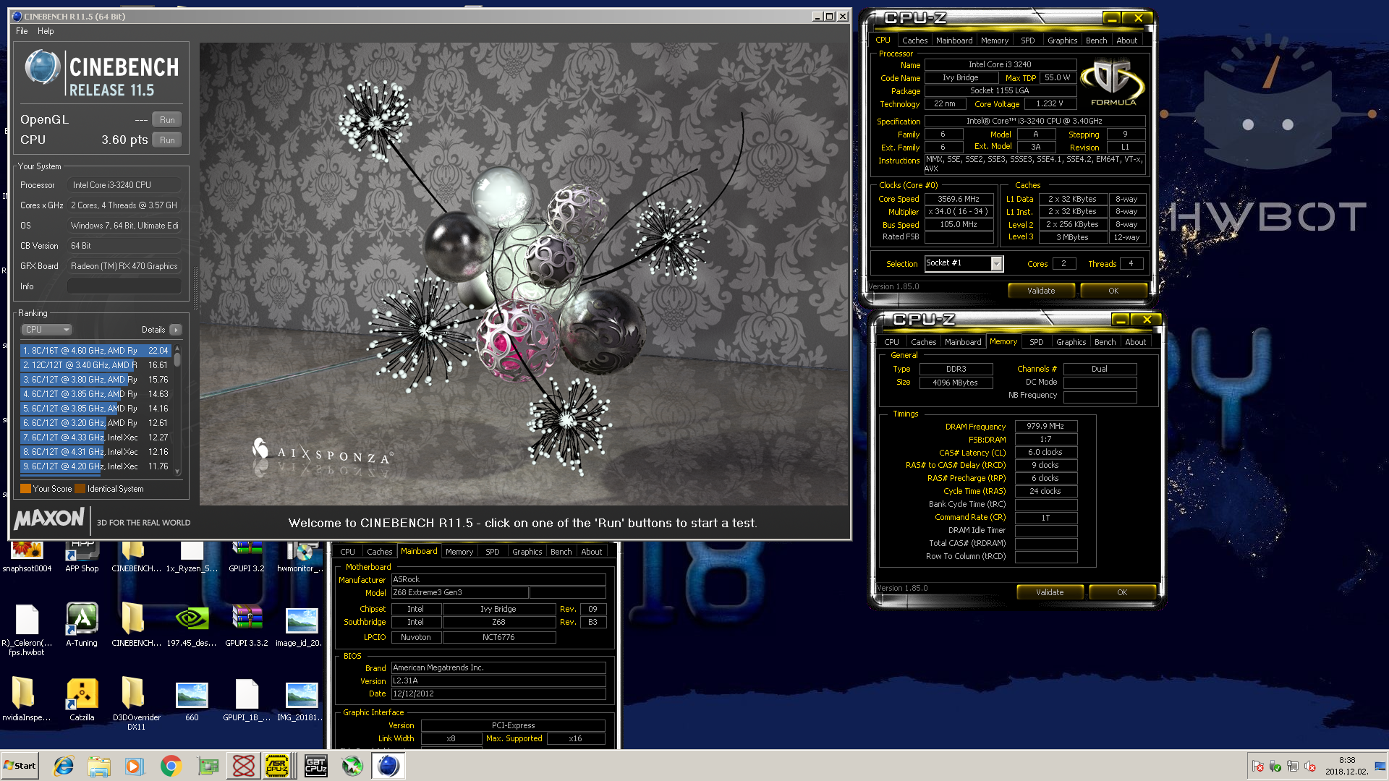Image resolution: width=1389 pixels, height=781 pixels.
Task: Select ranking row 1. 8C/16T @ 4.60 GHz
Action: 95,351
